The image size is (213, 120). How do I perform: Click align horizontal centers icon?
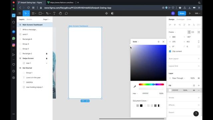tap(175, 25)
